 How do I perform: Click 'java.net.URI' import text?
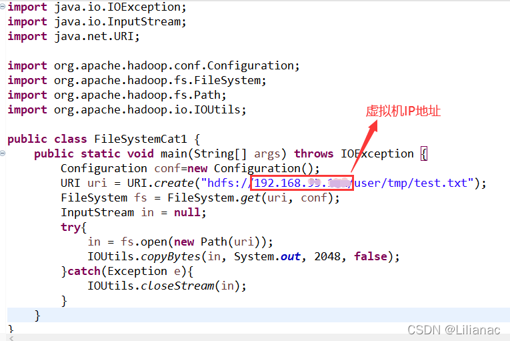[x=94, y=37]
